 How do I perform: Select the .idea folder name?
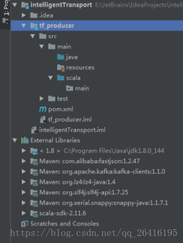click(x=46, y=15)
